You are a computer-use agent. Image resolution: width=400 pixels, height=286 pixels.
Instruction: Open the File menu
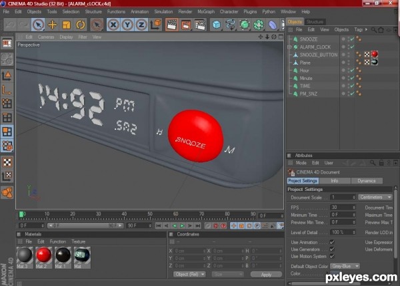tap(6, 12)
